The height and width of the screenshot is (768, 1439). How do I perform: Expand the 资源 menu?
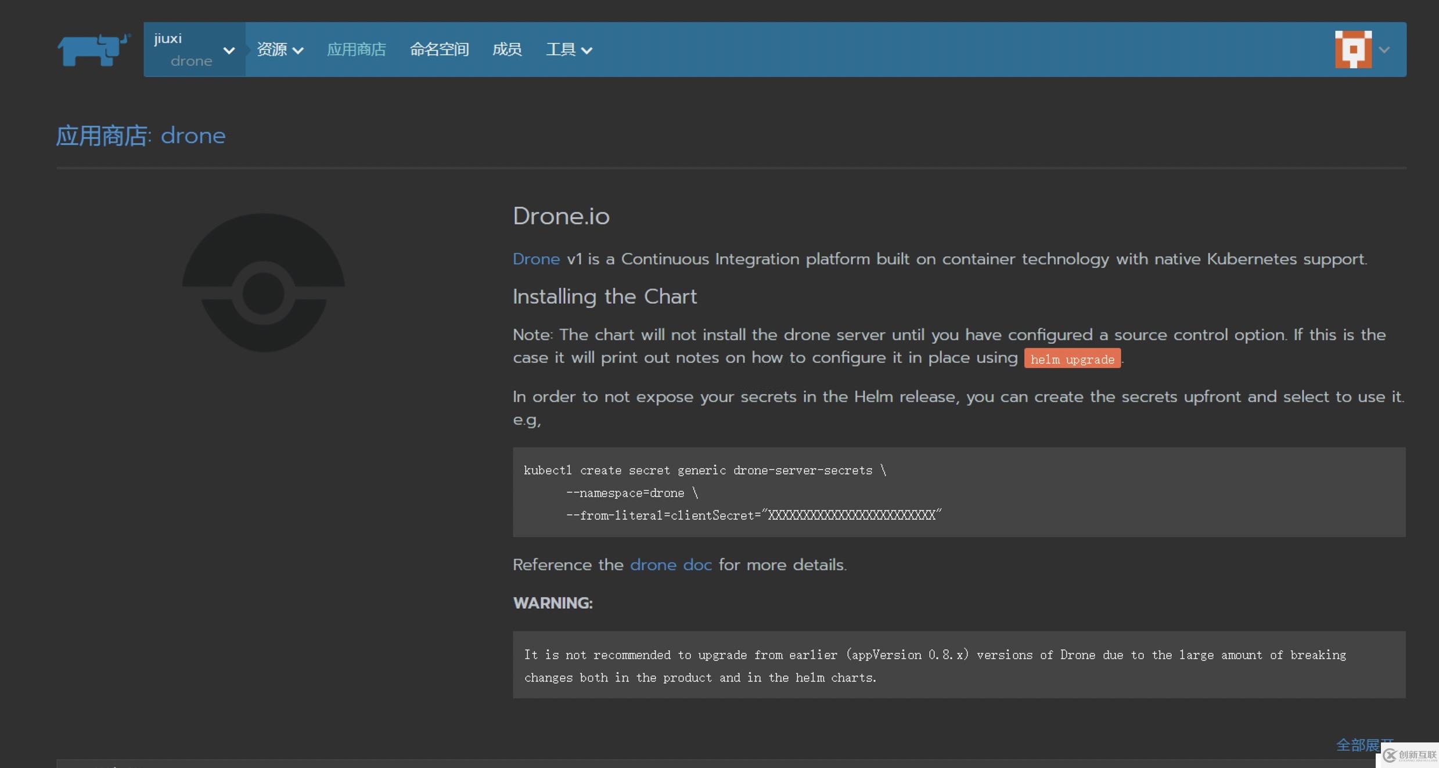[280, 50]
